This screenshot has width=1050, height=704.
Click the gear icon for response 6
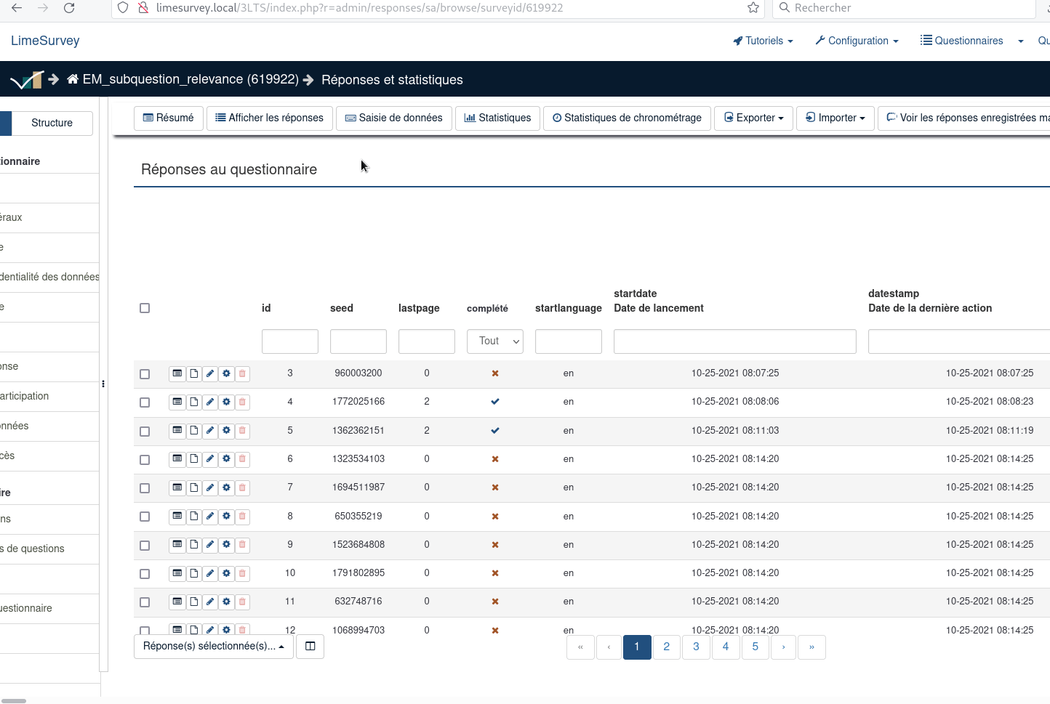(x=226, y=459)
